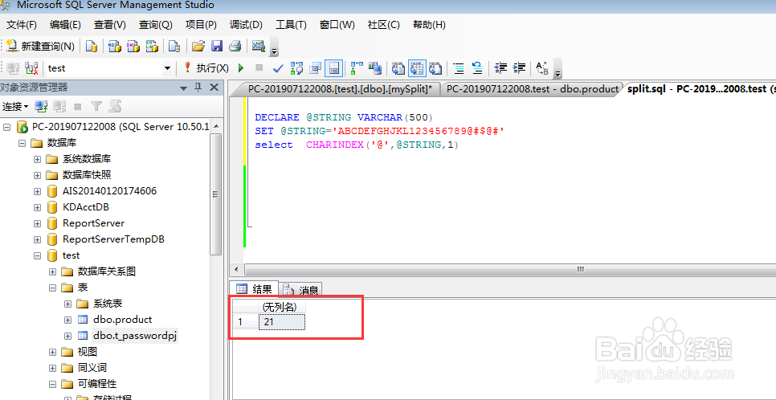Open new Analysis Services DMX query
Viewport: 776px width, 400px height.
pyautogui.click(x=133, y=46)
